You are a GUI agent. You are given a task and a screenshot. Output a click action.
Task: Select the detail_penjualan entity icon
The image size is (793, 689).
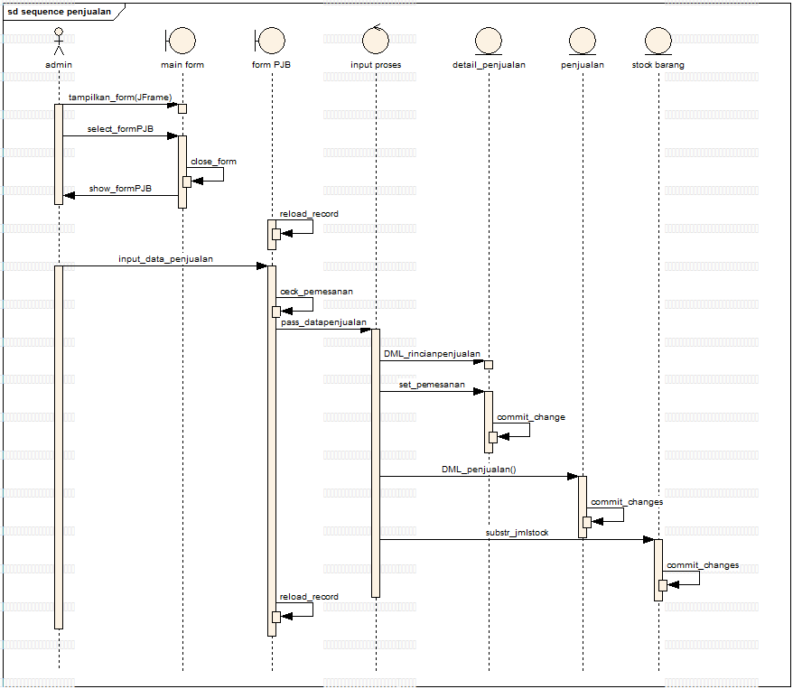pos(489,39)
